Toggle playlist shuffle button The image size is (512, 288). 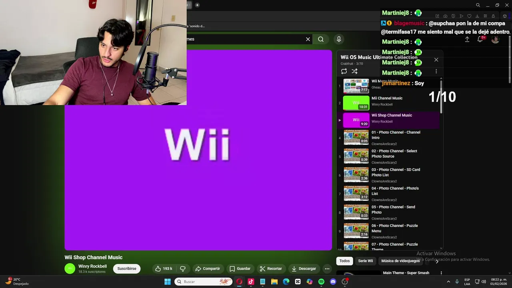[x=354, y=71]
